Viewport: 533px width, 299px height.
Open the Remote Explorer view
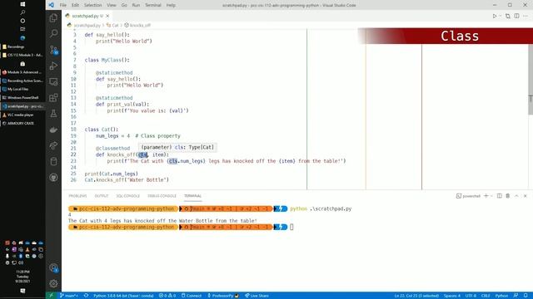click(53, 81)
